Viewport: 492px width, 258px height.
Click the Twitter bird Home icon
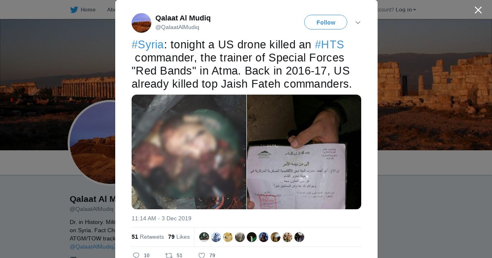click(x=74, y=10)
